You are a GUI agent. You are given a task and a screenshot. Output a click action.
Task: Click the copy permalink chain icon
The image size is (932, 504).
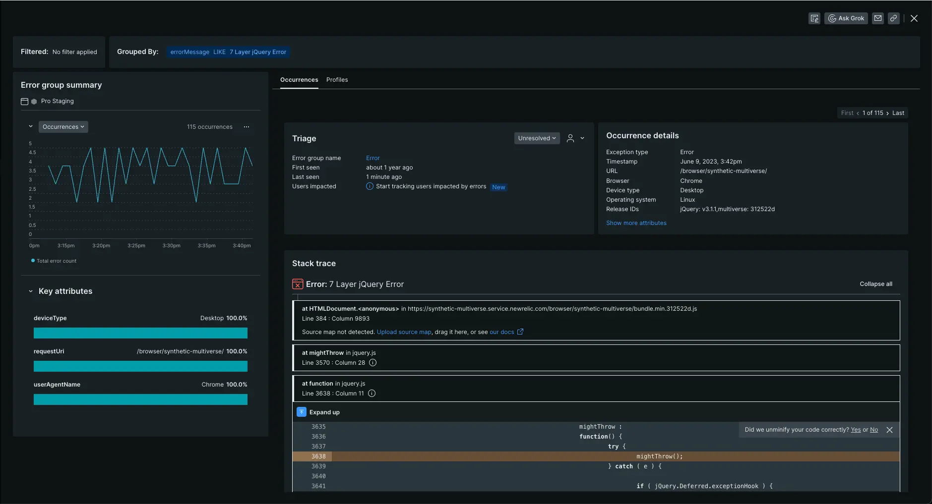pyautogui.click(x=893, y=18)
